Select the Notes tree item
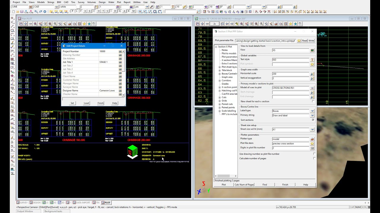 [x=224, y=50]
